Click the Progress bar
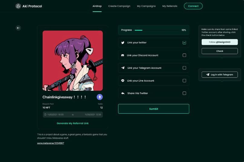The height and width of the screenshot is (162, 244). pyautogui.click(x=157, y=30)
